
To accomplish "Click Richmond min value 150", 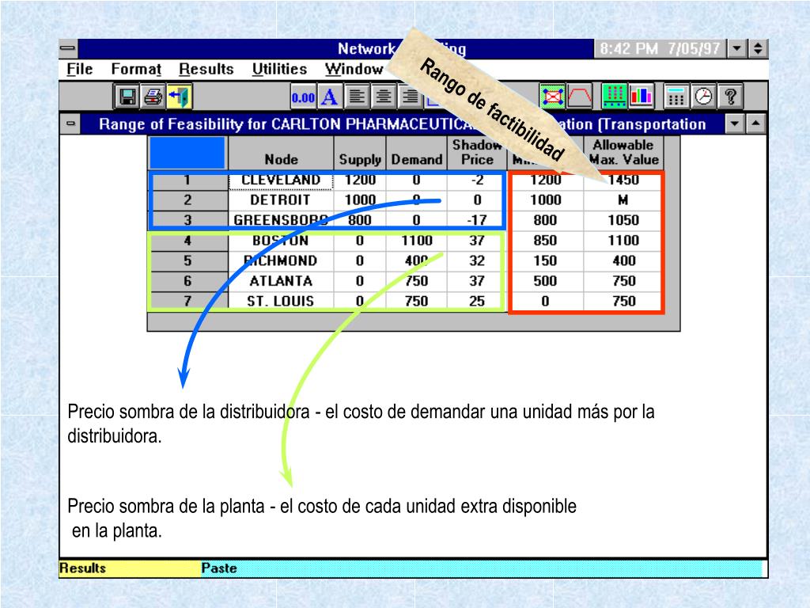I will click(x=545, y=260).
